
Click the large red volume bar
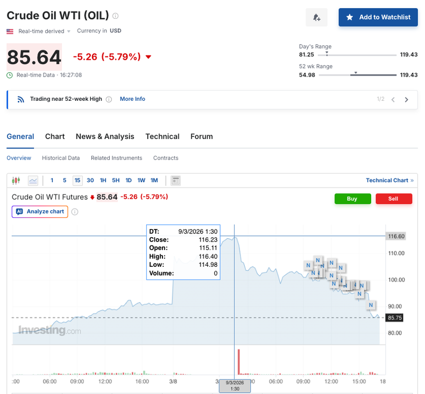coord(239,362)
